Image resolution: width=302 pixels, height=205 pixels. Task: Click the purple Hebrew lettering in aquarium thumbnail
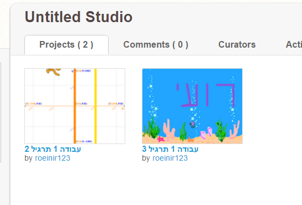tap(206, 95)
